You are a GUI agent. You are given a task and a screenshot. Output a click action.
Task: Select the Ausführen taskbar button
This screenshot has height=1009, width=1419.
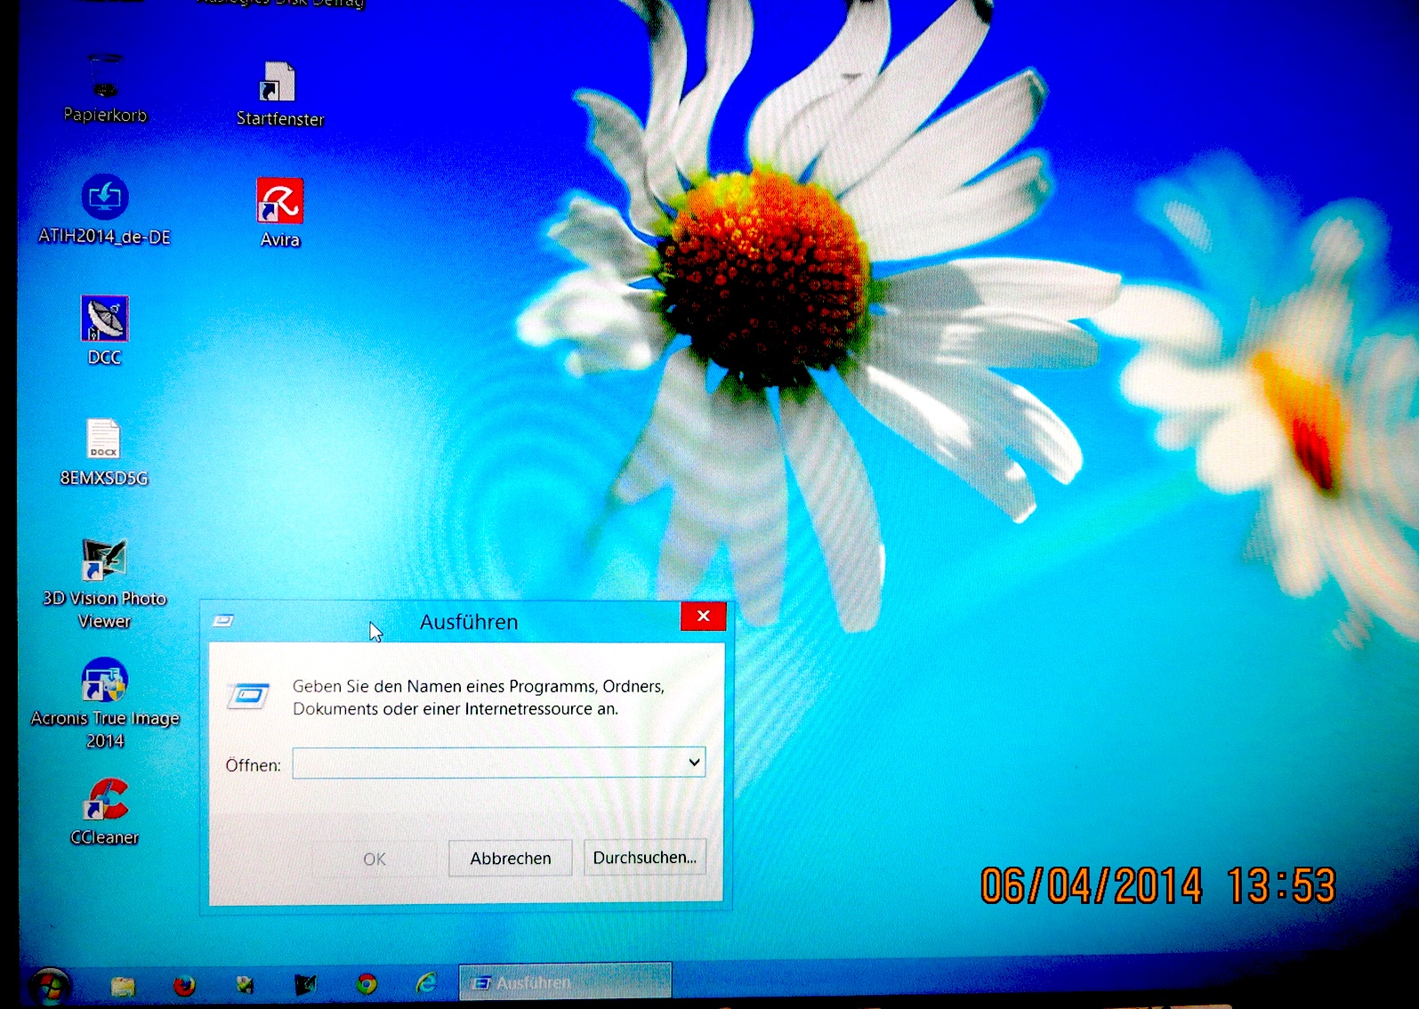tap(564, 983)
